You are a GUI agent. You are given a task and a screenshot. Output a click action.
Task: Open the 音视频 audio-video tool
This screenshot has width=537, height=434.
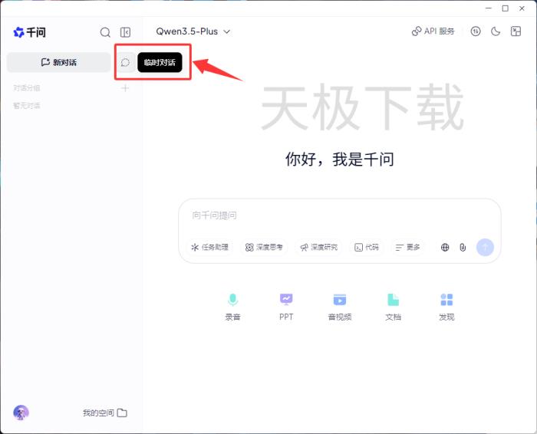339,306
